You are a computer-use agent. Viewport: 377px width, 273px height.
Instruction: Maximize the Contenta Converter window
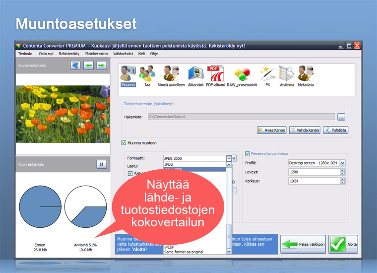click(x=349, y=46)
